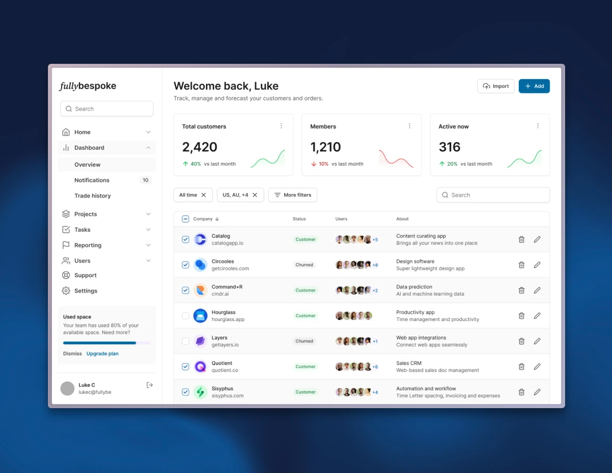
Task: Uncheck the Circooles checkbox
Action: point(185,265)
